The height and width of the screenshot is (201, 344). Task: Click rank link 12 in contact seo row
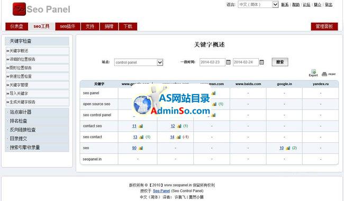(173, 126)
